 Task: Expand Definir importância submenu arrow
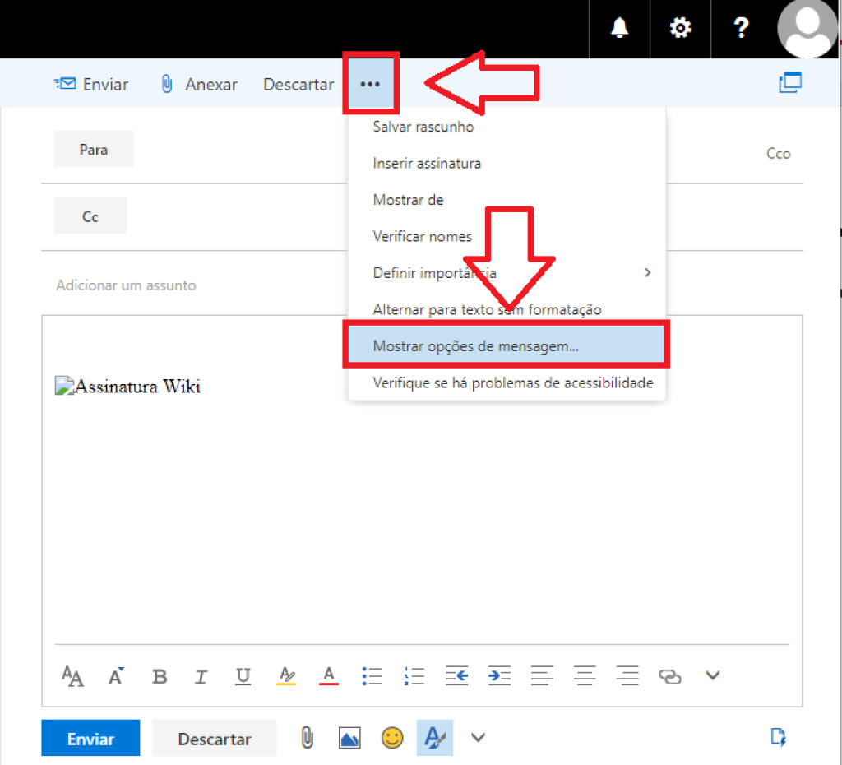point(647,273)
